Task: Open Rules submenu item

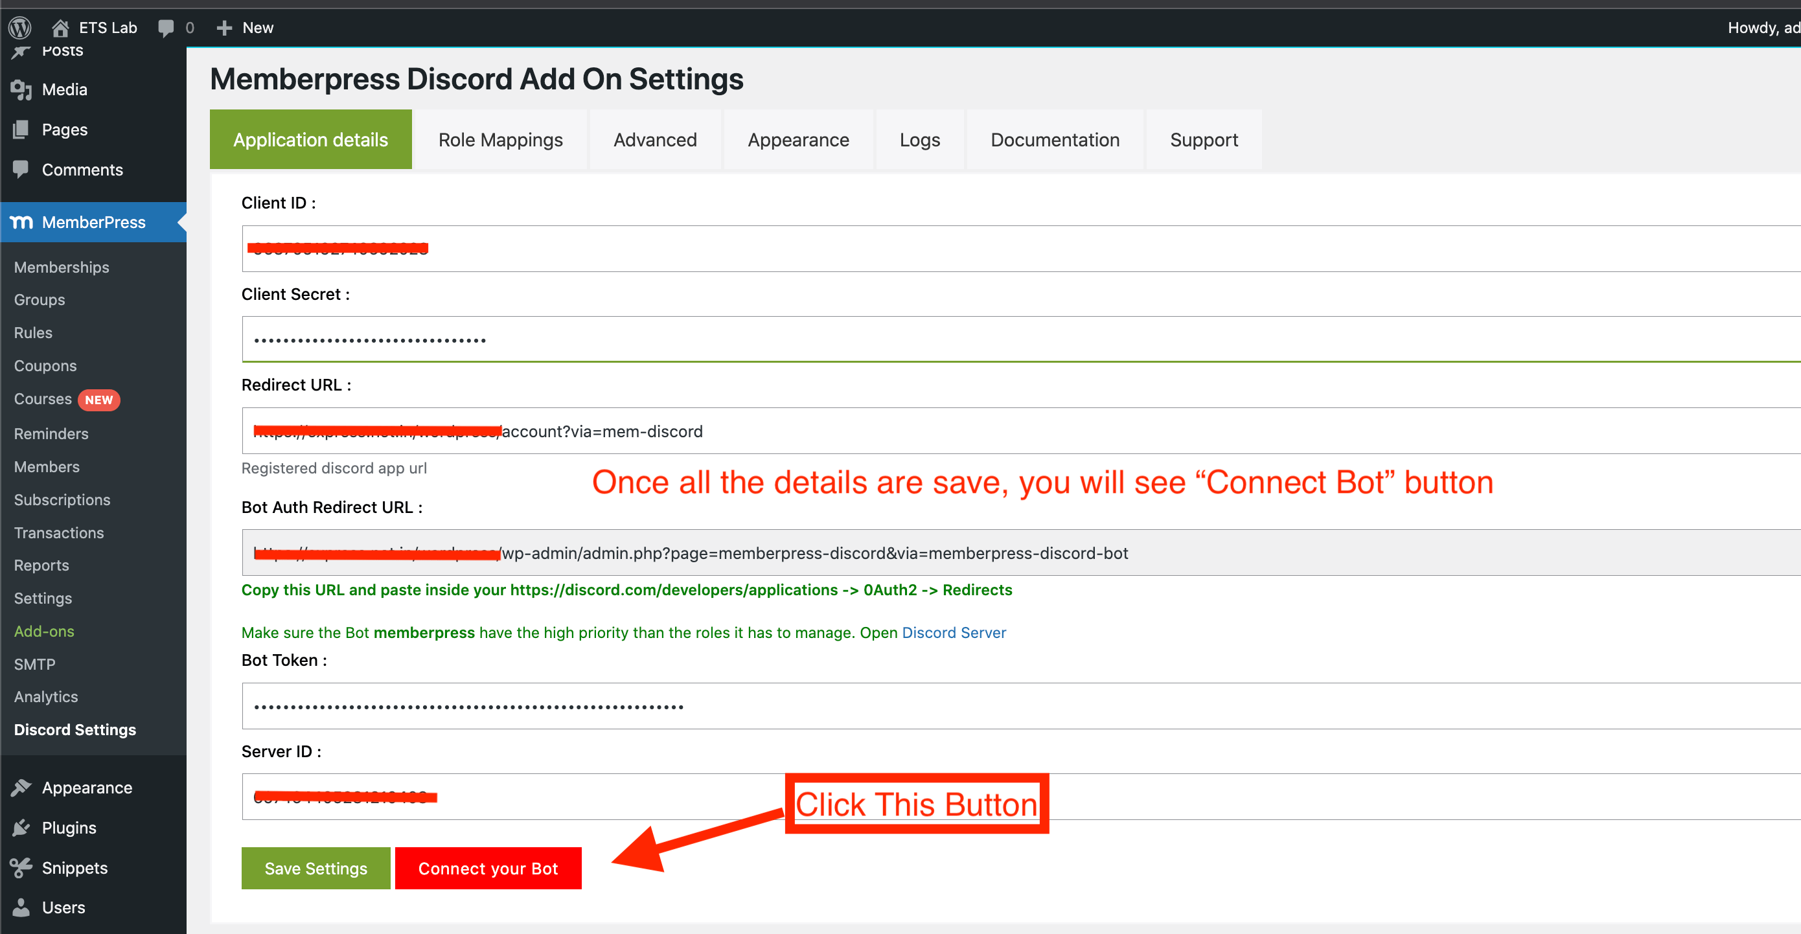Action: [x=33, y=333]
